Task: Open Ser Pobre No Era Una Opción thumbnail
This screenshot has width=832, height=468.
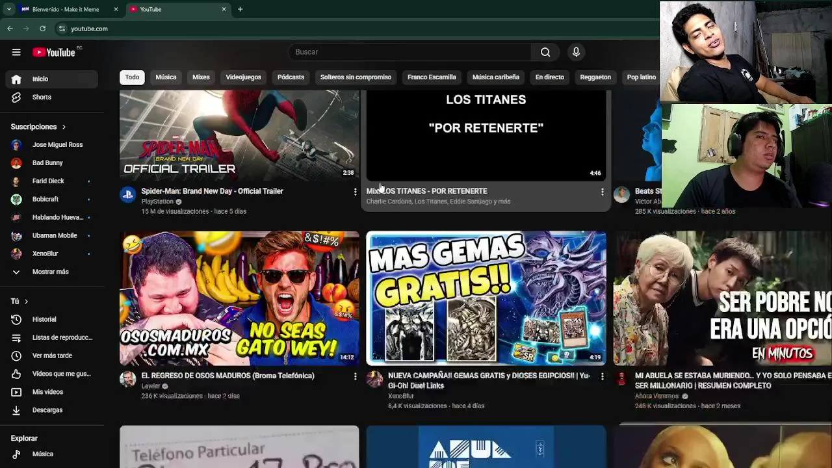Action: pyautogui.click(x=723, y=298)
